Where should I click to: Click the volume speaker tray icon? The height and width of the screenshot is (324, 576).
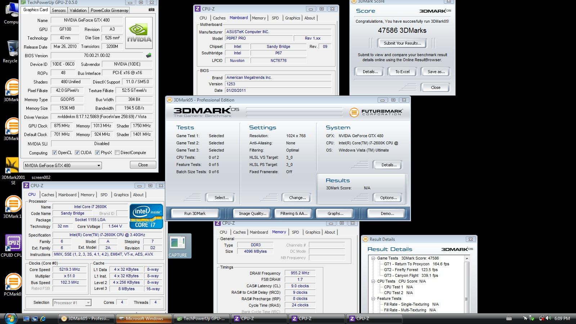pos(548,318)
